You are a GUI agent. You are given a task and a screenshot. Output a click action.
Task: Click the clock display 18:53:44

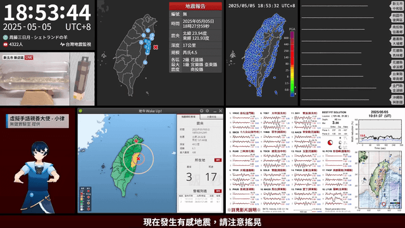(x=47, y=13)
